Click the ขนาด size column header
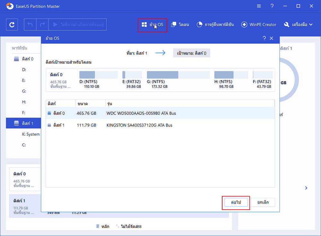Image resolution: width=321 pixels, height=236 pixels. coord(91,104)
